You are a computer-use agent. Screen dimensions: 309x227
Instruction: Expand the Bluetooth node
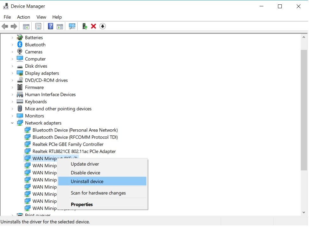pos(12,45)
